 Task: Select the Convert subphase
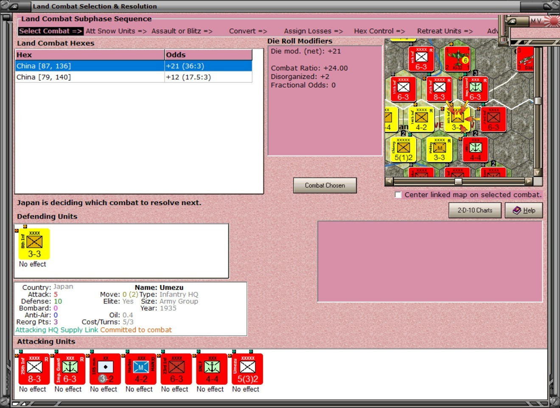(248, 31)
